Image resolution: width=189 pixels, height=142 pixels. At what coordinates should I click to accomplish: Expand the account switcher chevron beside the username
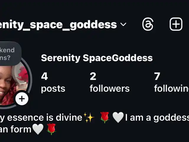tap(123, 24)
